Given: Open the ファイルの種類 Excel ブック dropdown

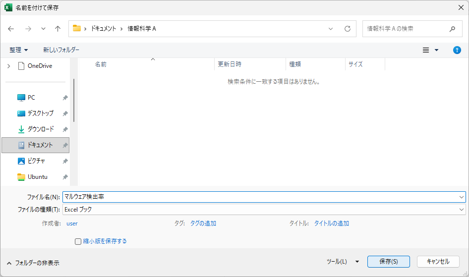Looking at the screenshot, I should point(264,210).
